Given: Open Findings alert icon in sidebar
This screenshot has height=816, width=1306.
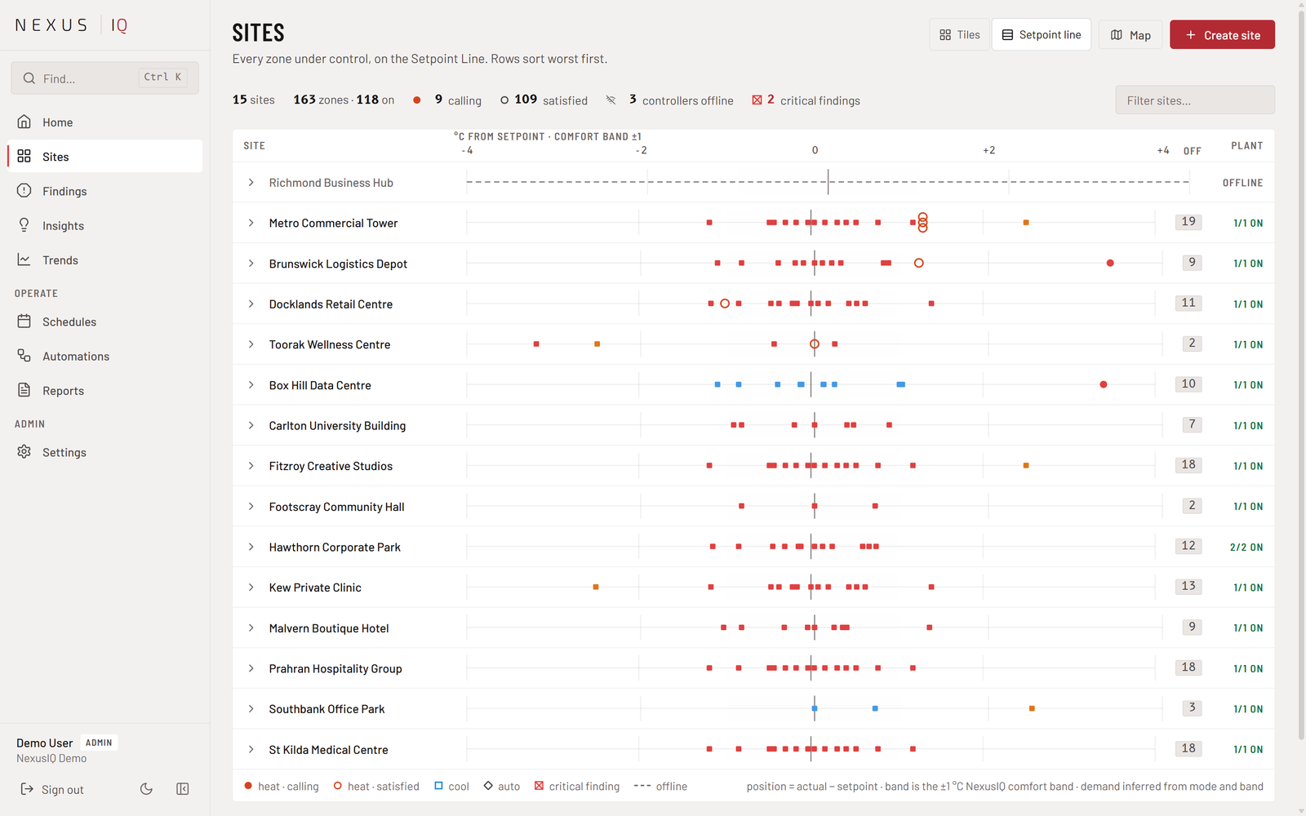Looking at the screenshot, I should [x=24, y=190].
